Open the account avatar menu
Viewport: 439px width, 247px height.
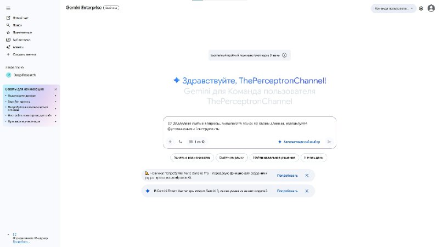[x=431, y=8]
